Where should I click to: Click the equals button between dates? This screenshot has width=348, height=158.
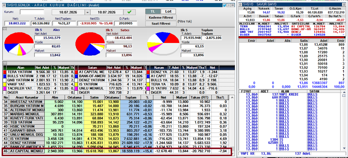tap(88, 12)
